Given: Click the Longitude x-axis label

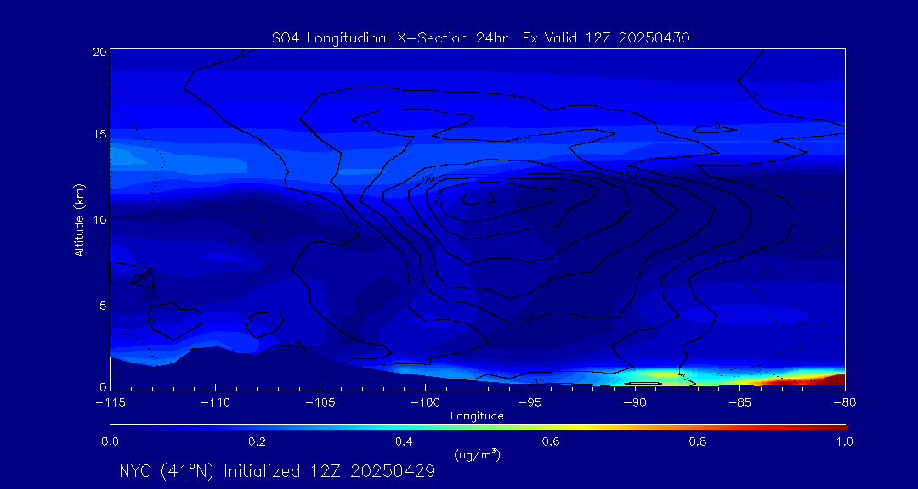Looking at the screenshot, I should click(x=477, y=416).
